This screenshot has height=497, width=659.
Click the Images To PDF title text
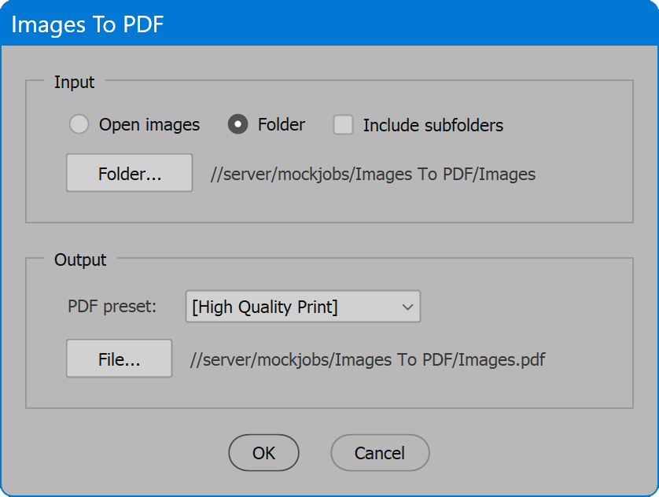(87, 24)
